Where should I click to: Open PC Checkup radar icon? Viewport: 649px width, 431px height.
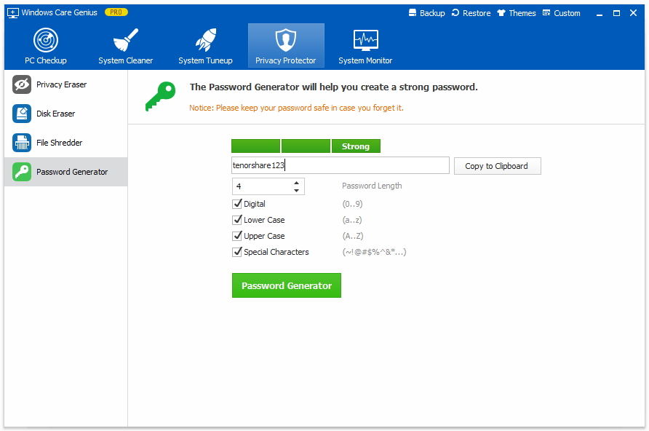click(46, 40)
